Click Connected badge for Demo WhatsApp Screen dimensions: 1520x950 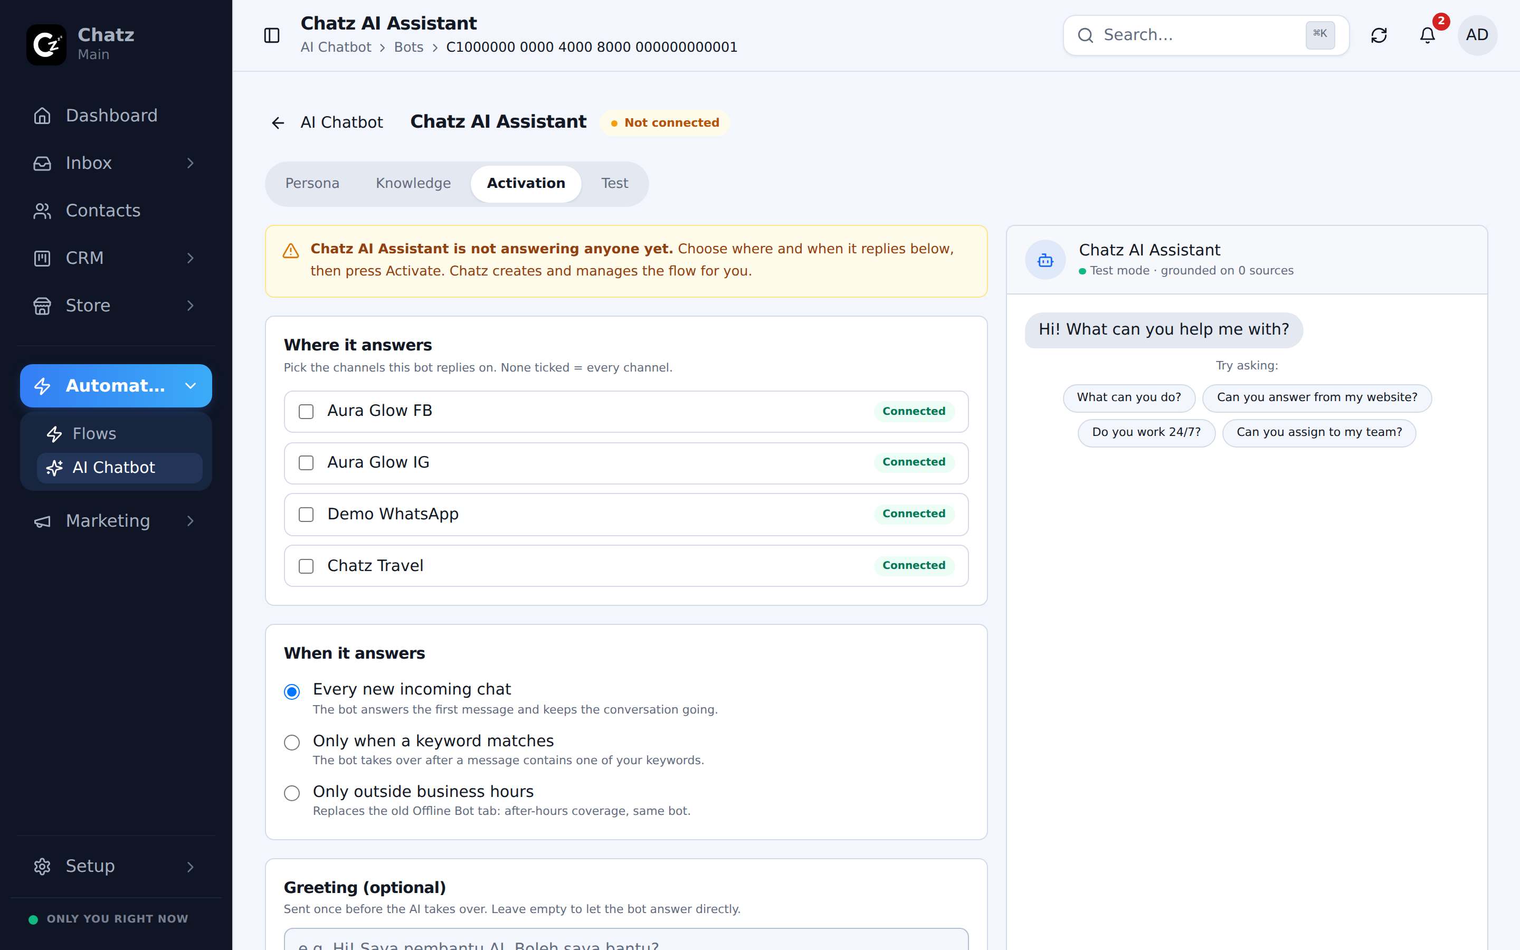click(914, 515)
